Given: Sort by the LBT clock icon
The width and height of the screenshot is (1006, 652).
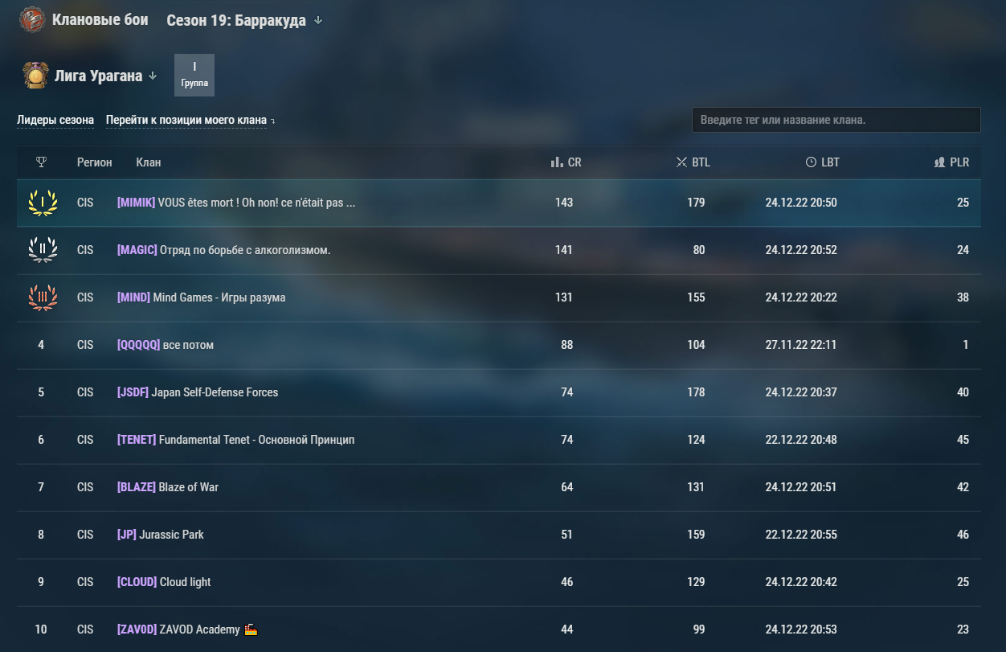Looking at the screenshot, I should 811,162.
